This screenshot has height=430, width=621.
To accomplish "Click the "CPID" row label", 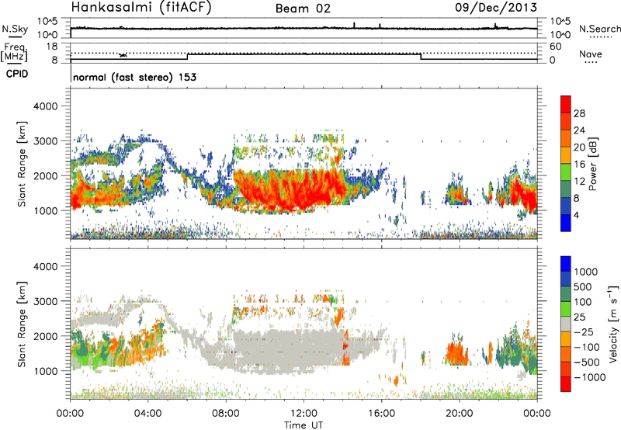I will click(17, 74).
